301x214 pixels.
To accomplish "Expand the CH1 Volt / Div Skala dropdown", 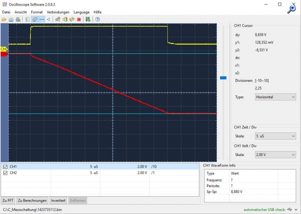I will pyautogui.click(x=275, y=155).
